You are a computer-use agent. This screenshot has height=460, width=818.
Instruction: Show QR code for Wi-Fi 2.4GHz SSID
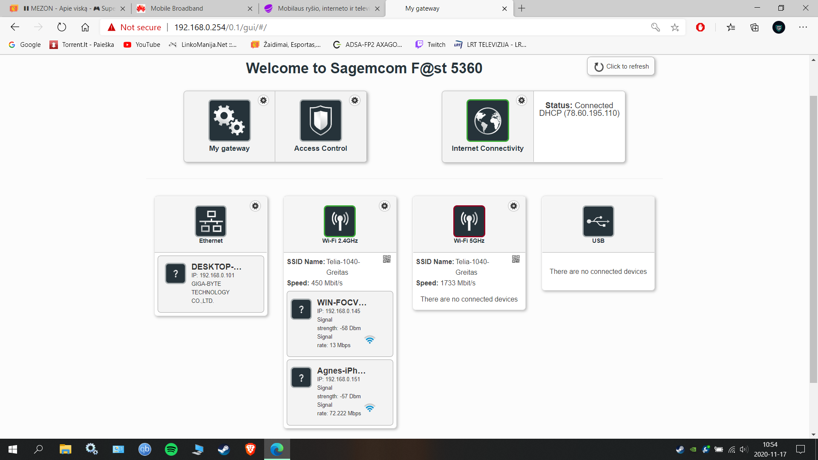click(x=386, y=259)
